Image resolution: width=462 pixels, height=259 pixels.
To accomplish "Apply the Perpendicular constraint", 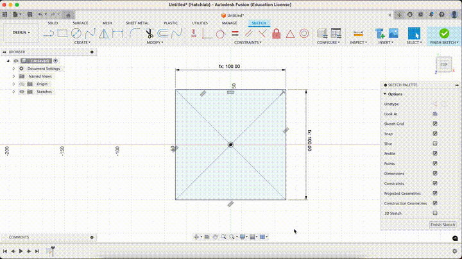I will tap(262, 33).
